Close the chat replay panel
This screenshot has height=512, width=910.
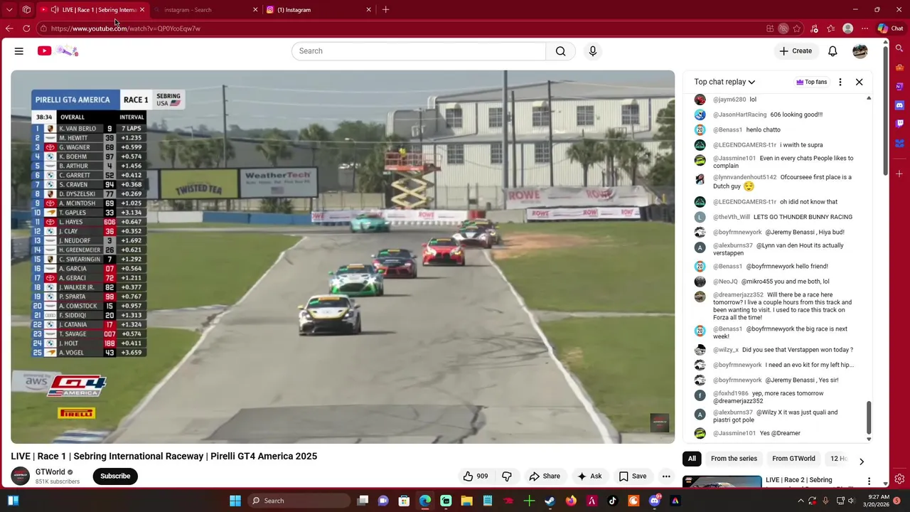pyautogui.click(x=859, y=82)
